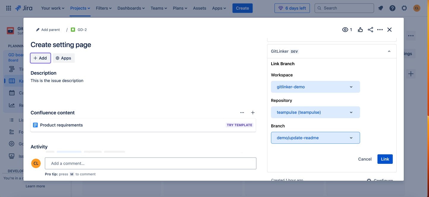The width and height of the screenshot is (429, 197).
Task: Select the Timeline view icon in the sidebar
Action: [12, 69]
